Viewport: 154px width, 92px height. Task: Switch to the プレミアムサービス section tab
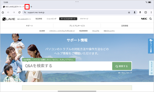(77, 26)
